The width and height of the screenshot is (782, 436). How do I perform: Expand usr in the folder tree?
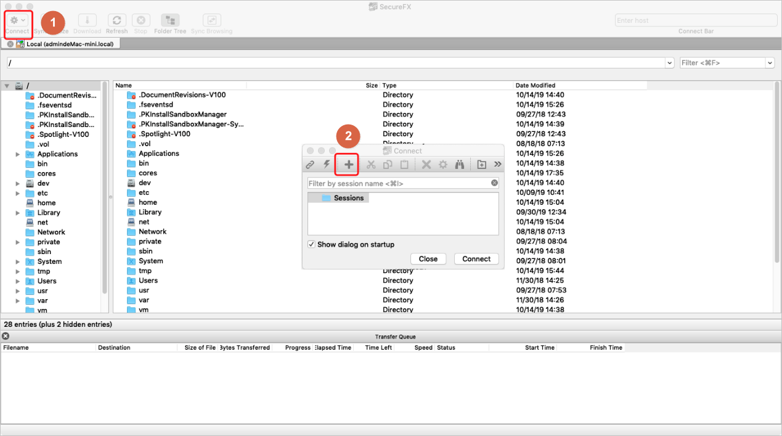18,290
